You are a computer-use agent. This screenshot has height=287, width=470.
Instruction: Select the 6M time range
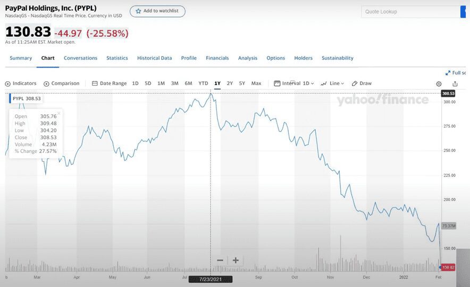(x=188, y=83)
